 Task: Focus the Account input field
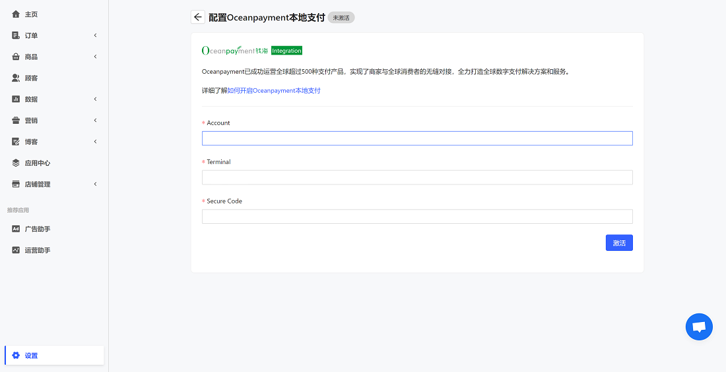pyautogui.click(x=417, y=138)
